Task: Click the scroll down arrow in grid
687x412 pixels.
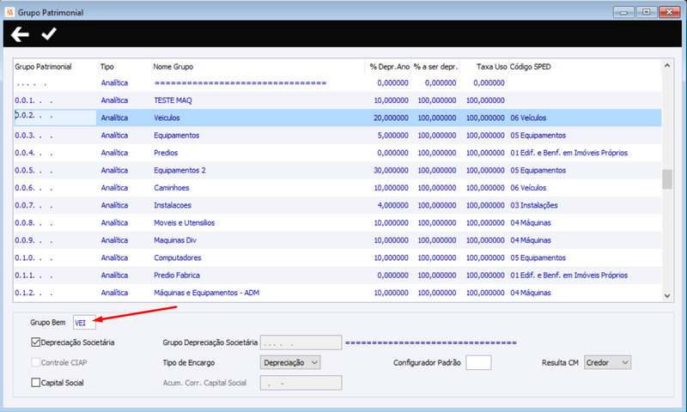Action: pyautogui.click(x=667, y=296)
